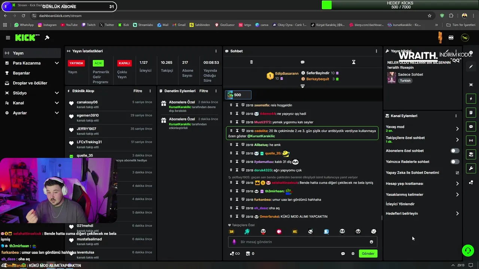479x269 pixels.
Task: Click the panda emote right of AS emote
Action: 310,232
